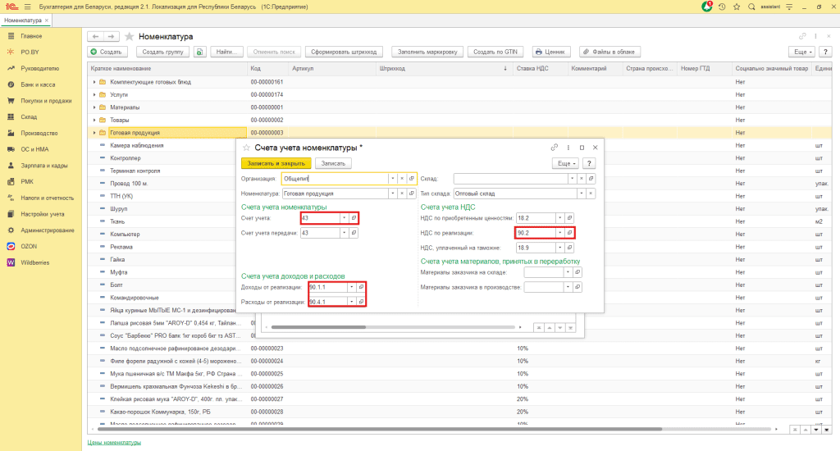Expand the Материалы folder
The width and height of the screenshot is (840, 451).
coord(94,107)
